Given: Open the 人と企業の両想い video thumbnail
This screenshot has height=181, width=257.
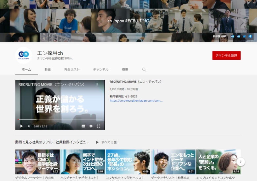Looking at the screenshot, I should 218,162.
